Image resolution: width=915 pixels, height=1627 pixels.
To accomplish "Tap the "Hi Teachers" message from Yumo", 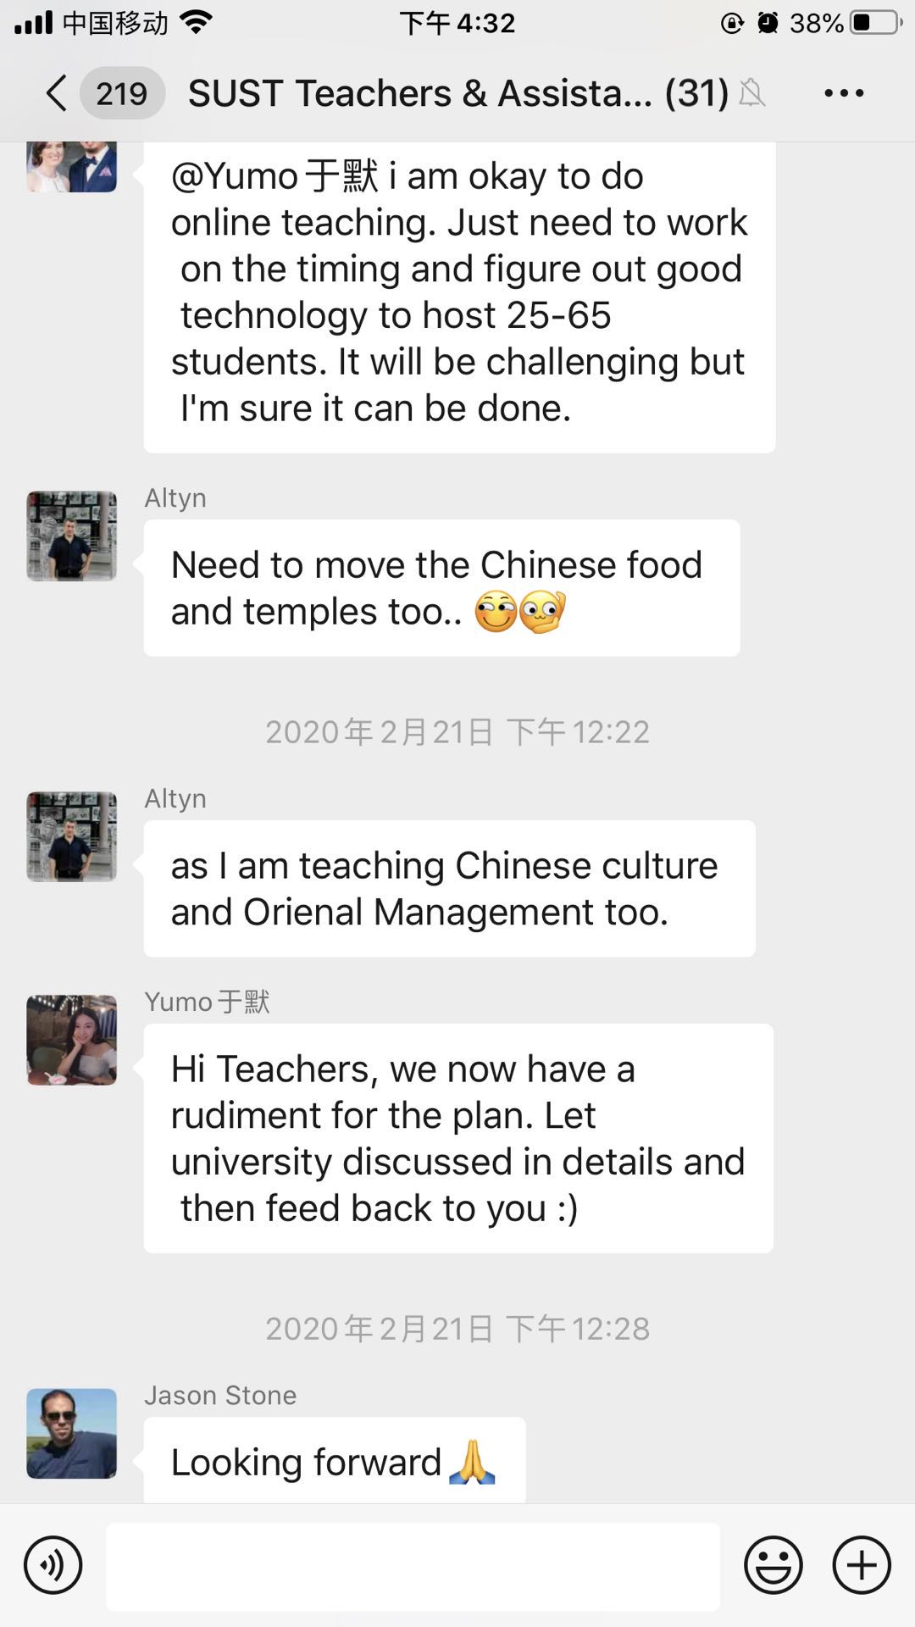I will 457,1138.
